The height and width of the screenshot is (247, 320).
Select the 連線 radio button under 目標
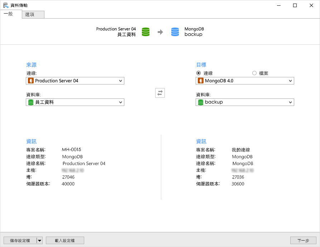pyautogui.click(x=199, y=73)
